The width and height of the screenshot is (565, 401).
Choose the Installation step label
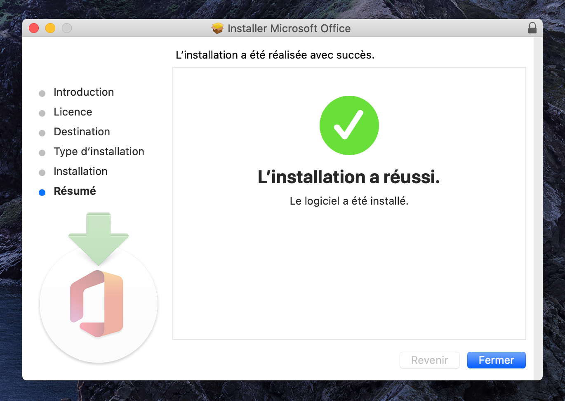(x=80, y=171)
